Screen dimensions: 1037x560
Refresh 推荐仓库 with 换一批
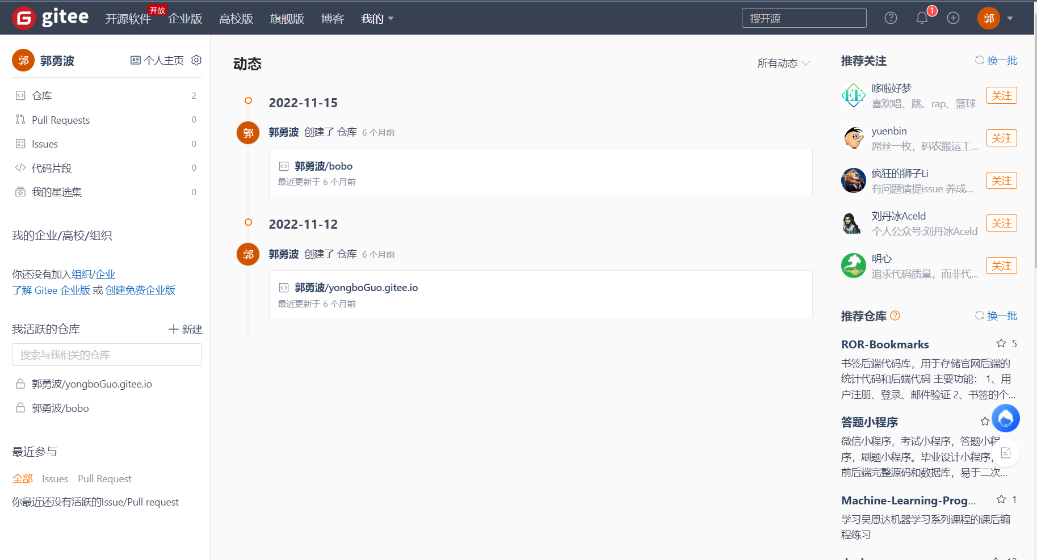[996, 315]
